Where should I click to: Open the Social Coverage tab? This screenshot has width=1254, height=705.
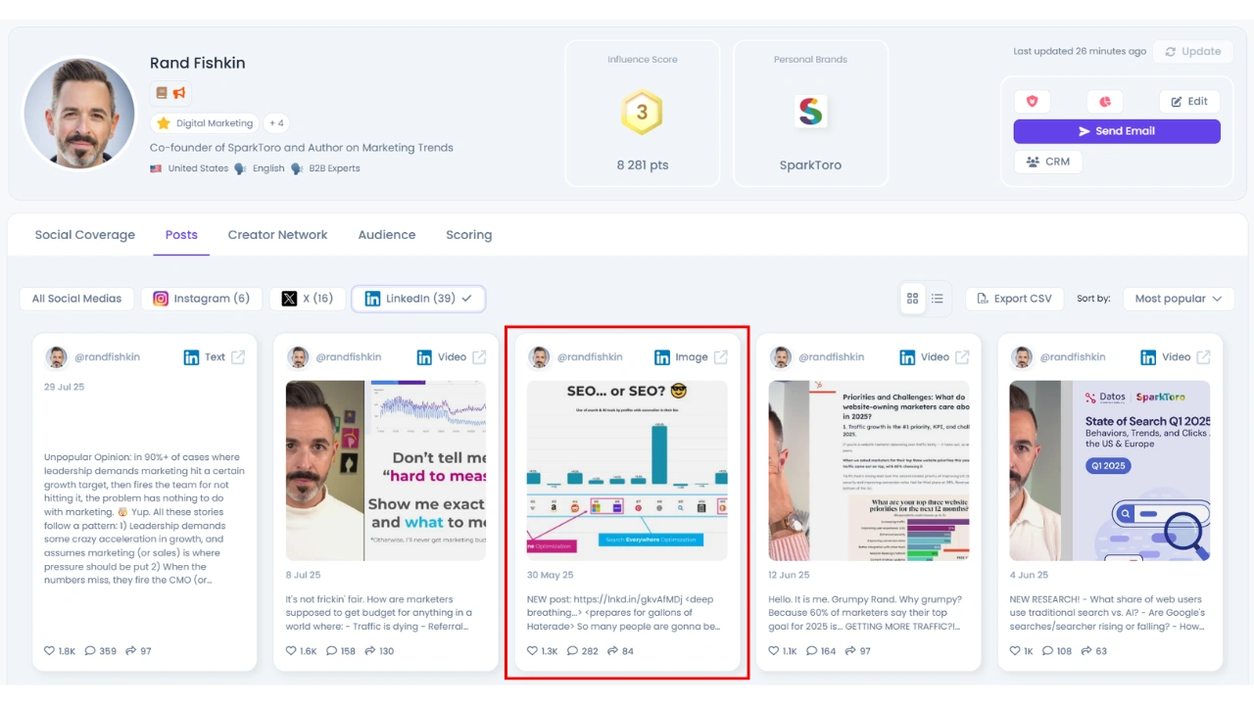pyautogui.click(x=85, y=235)
